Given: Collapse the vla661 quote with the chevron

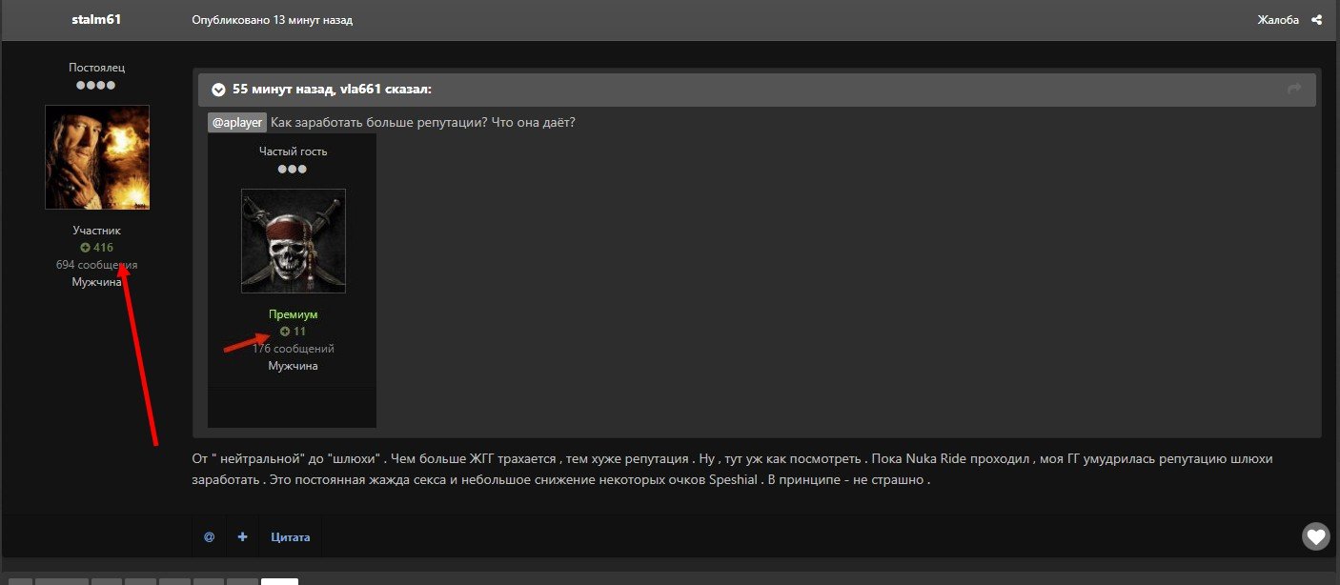Looking at the screenshot, I should click(218, 90).
